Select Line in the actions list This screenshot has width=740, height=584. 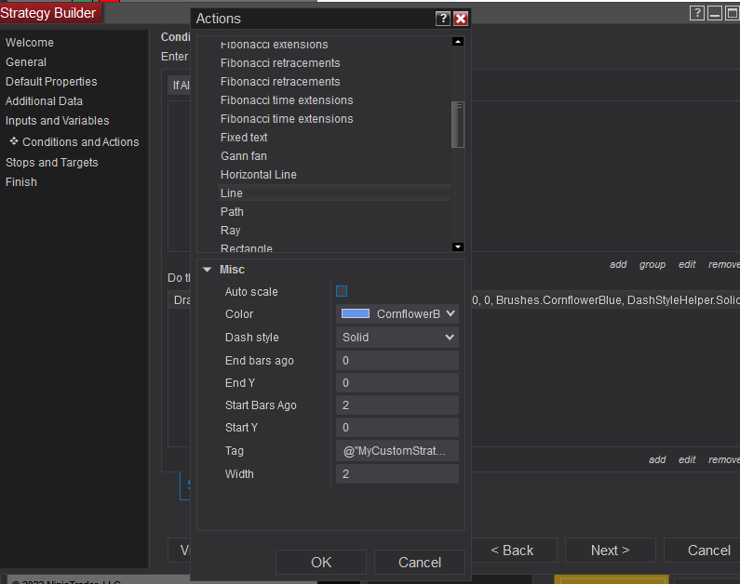[x=334, y=192]
